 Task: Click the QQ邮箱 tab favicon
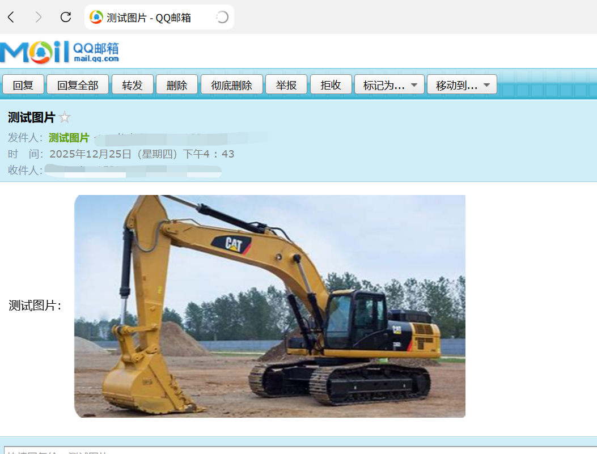tap(96, 17)
